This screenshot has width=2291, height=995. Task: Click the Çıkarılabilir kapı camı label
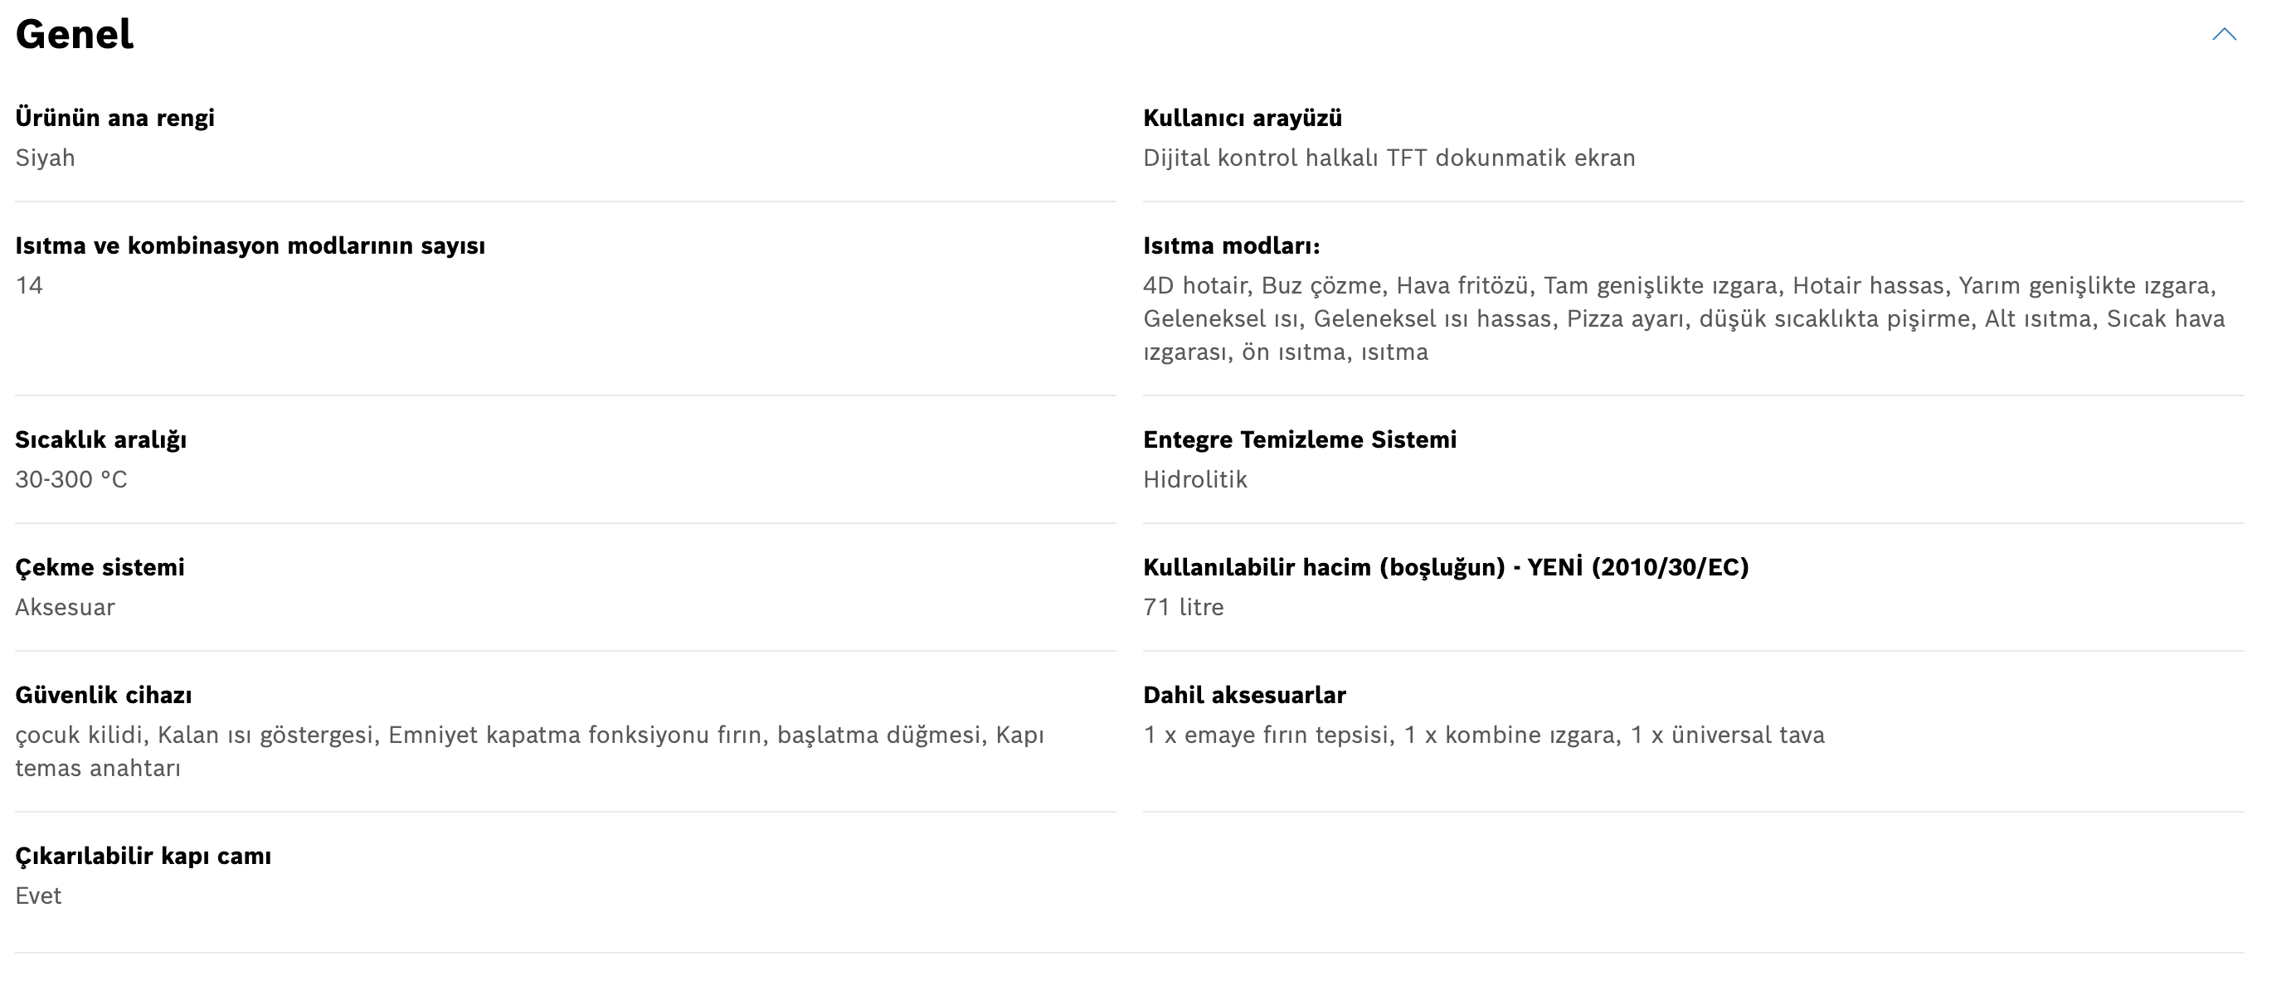point(143,857)
